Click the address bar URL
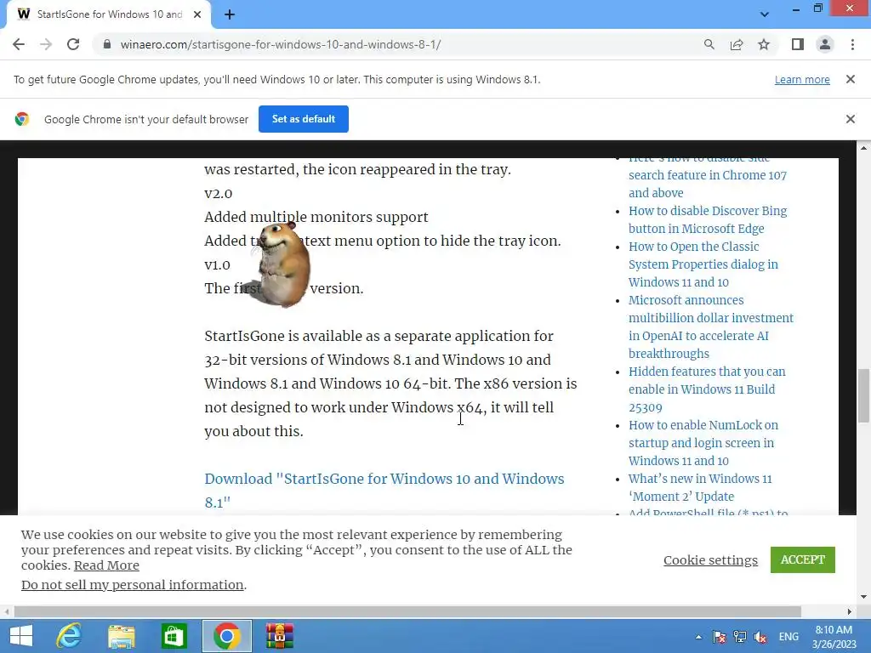 281,44
